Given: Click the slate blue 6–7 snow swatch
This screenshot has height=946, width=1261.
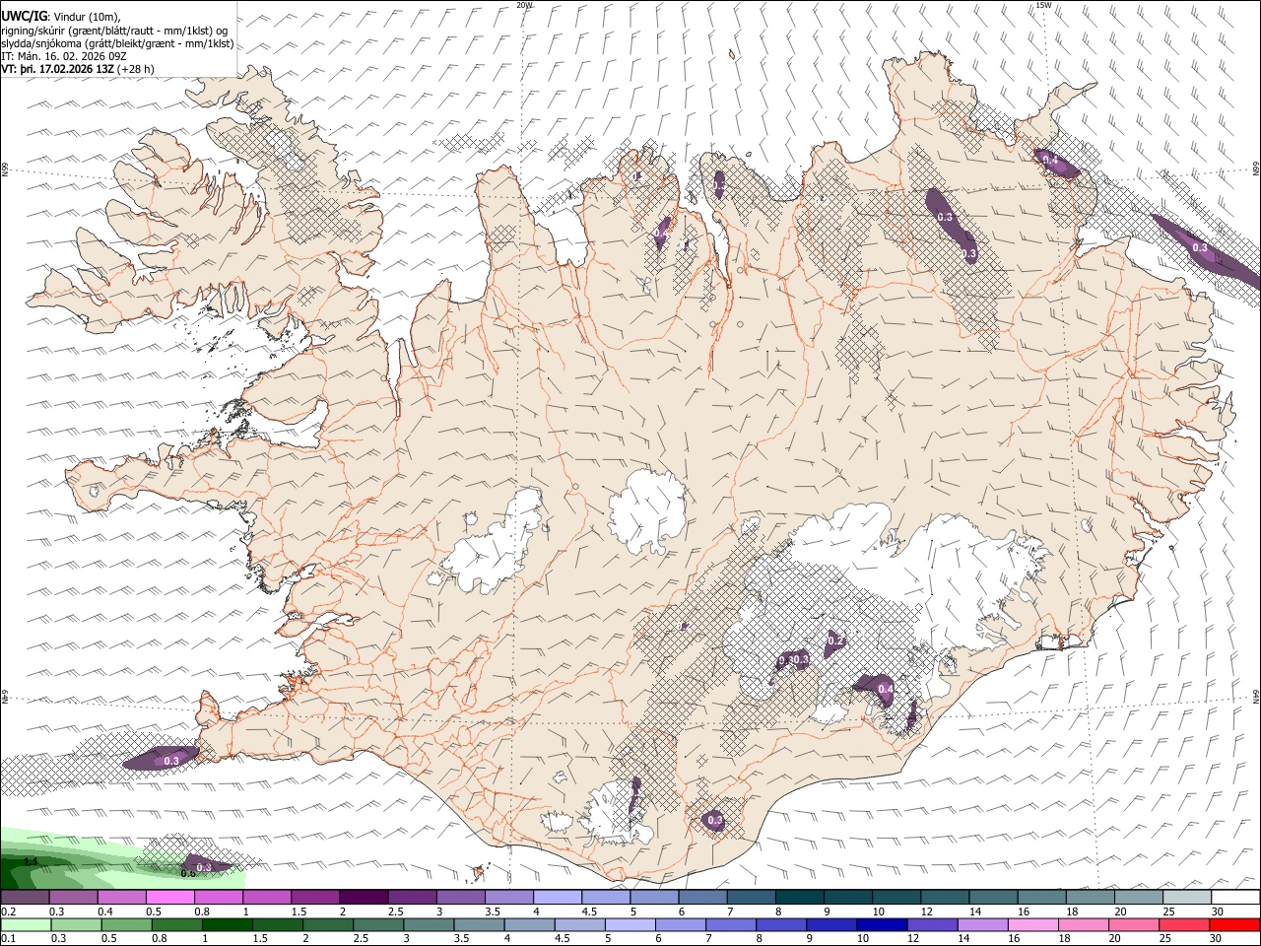Looking at the screenshot, I should click(x=703, y=897).
